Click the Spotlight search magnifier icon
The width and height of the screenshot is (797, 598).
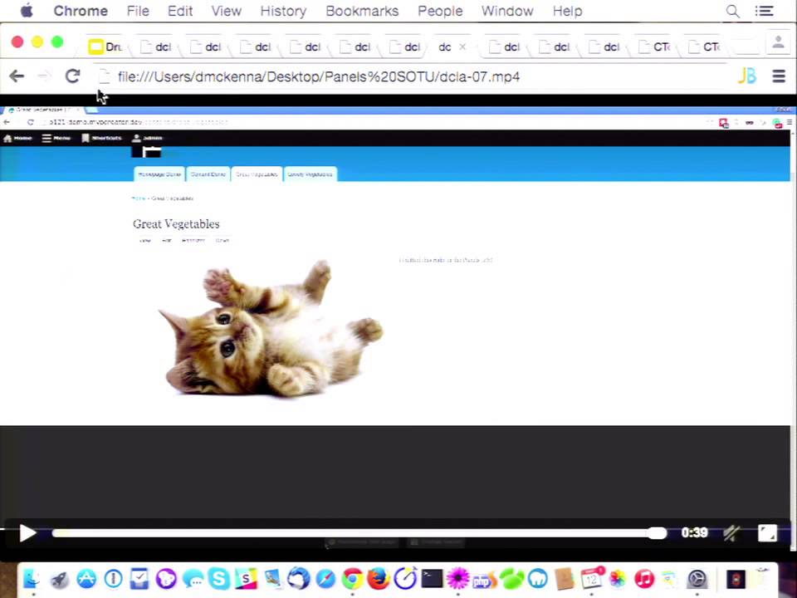[x=732, y=11]
